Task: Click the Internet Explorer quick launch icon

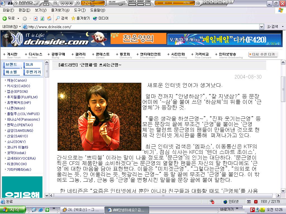Action: pyautogui.click(x=40, y=210)
